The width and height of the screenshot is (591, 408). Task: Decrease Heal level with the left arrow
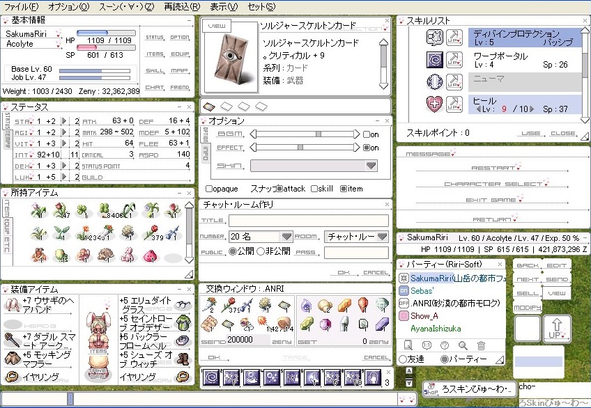(x=478, y=109)
